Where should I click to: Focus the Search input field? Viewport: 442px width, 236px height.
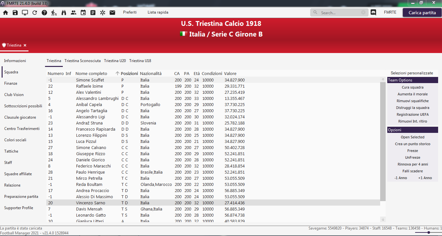click(340, 13)
